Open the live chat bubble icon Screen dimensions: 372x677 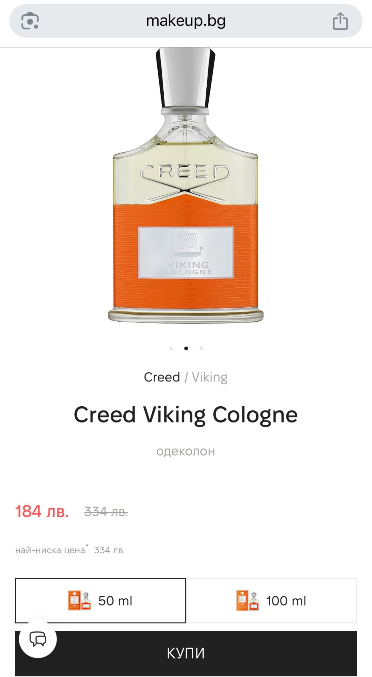pyautogui.click(x=38, y=639)
